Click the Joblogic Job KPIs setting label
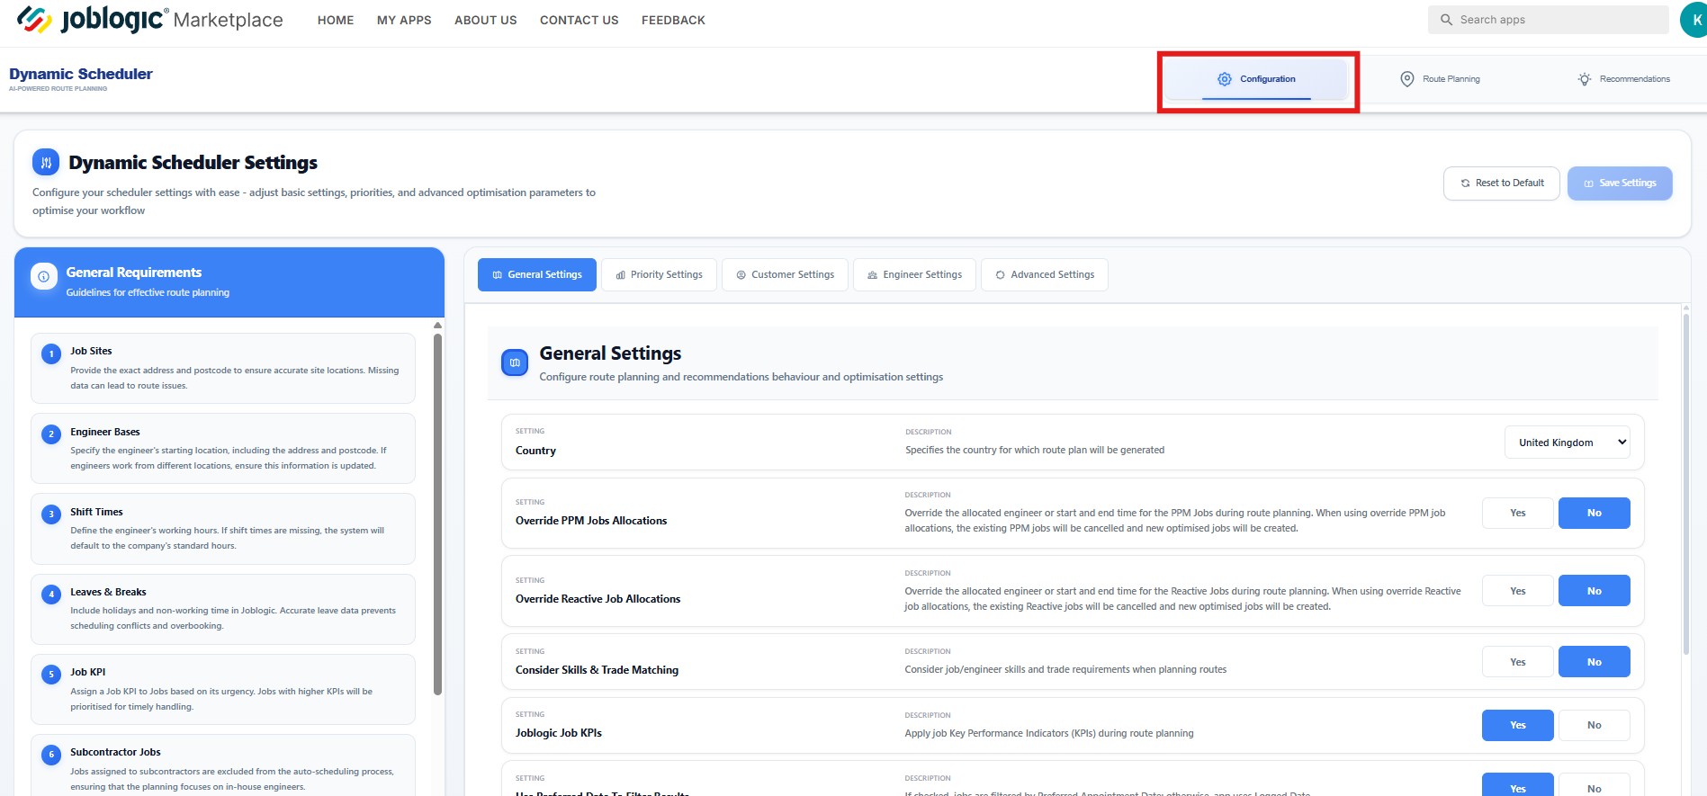Screen dimensions: 1707x796 click(559, 733)
